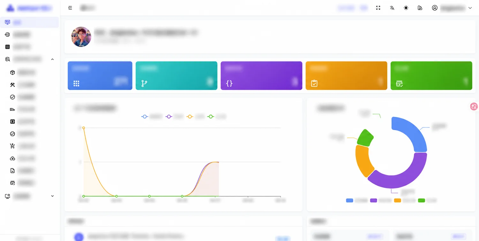Open the sidebar item with the table grid icon
Screen dimensions: 479x241
coord(29,47)
